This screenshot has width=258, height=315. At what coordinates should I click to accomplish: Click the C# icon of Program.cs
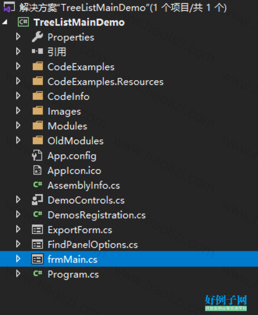point(38,273)
